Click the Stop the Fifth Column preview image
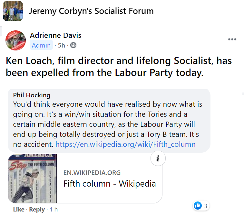 32,179
